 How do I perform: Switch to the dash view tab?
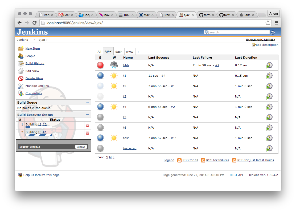pos(119,52)
